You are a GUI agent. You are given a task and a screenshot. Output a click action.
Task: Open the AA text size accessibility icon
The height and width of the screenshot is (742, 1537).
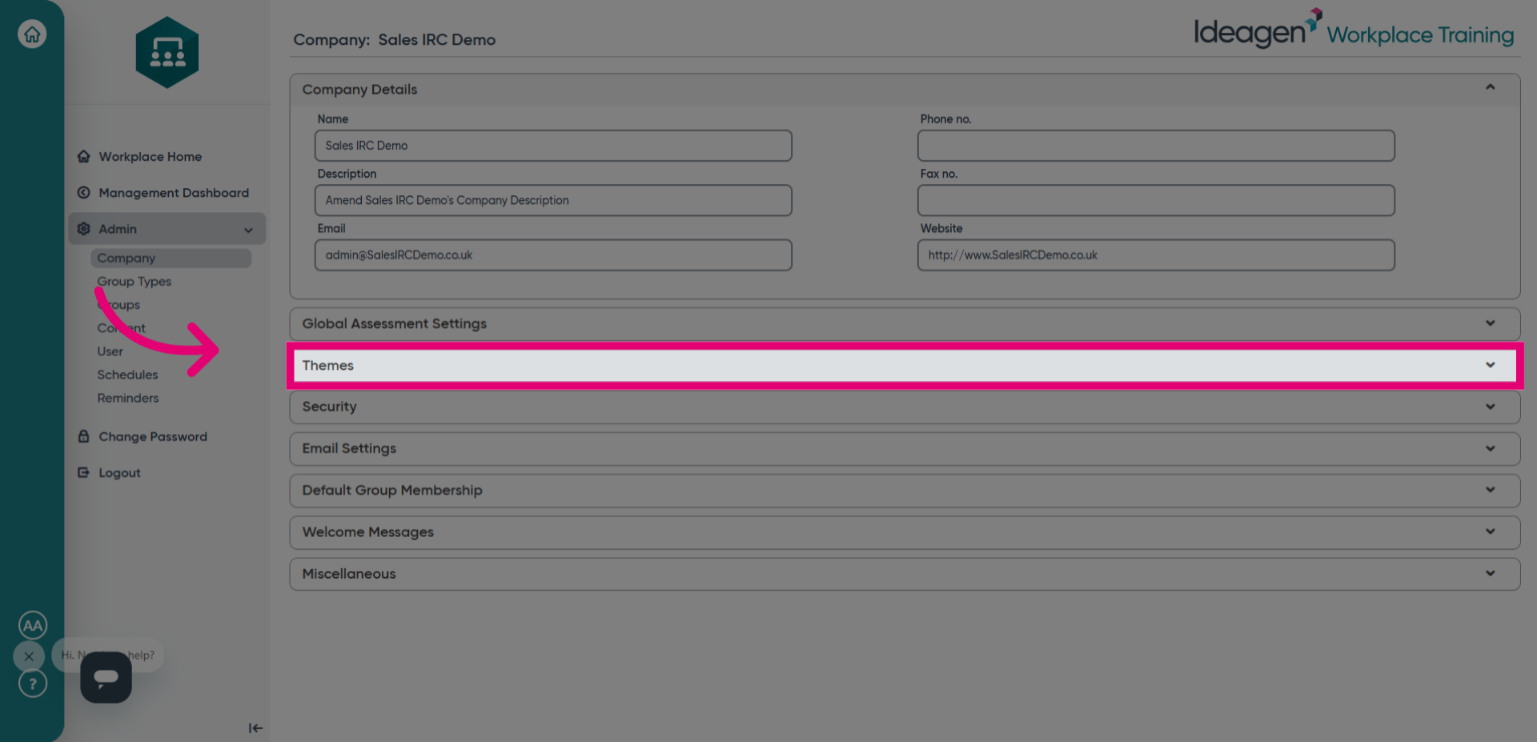coord(33,625)
